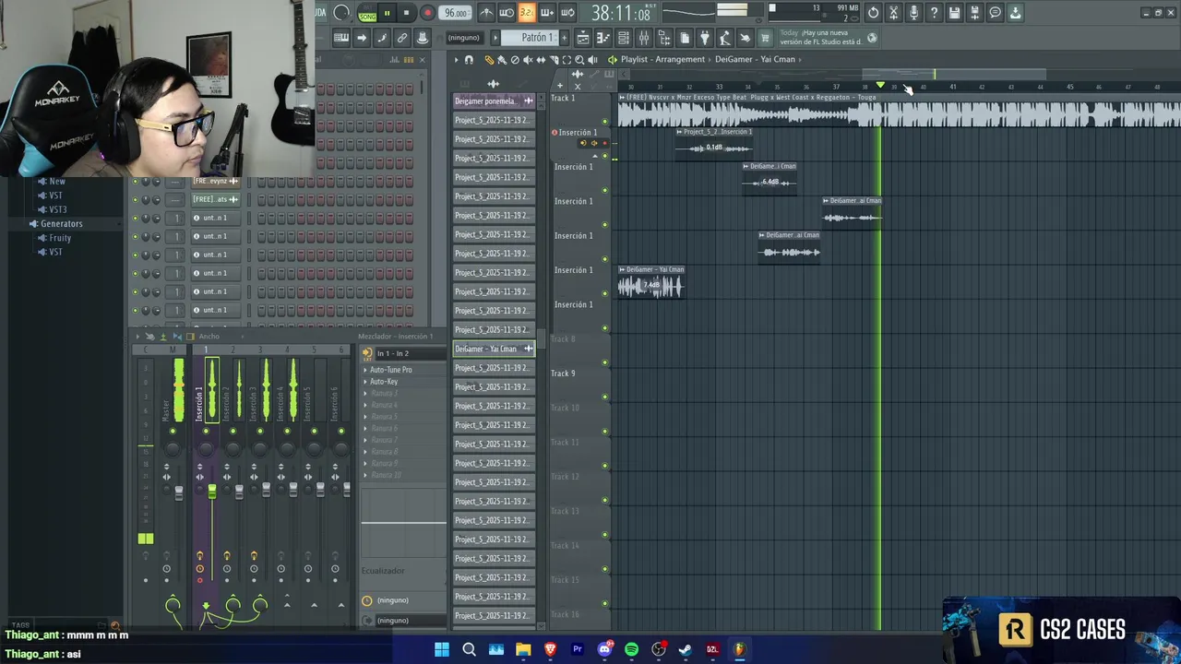
Task: Select the zoom magnifier tool in Playlist
Action: tap(579, 60)
